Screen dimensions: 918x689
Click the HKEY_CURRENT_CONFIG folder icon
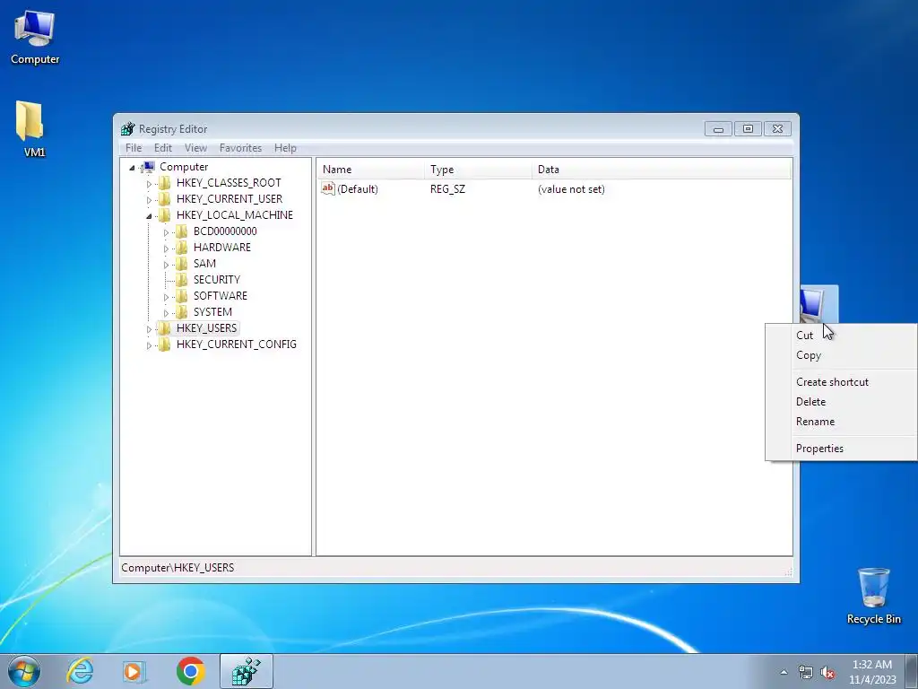point(165,344)
